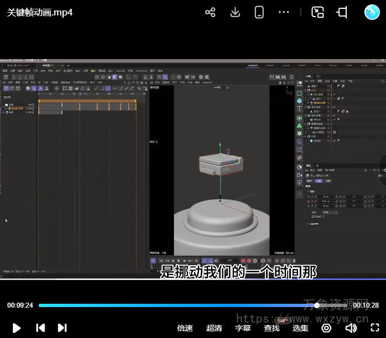Skip to the next video
386x338 pixels.
click(x=62, y=328)
